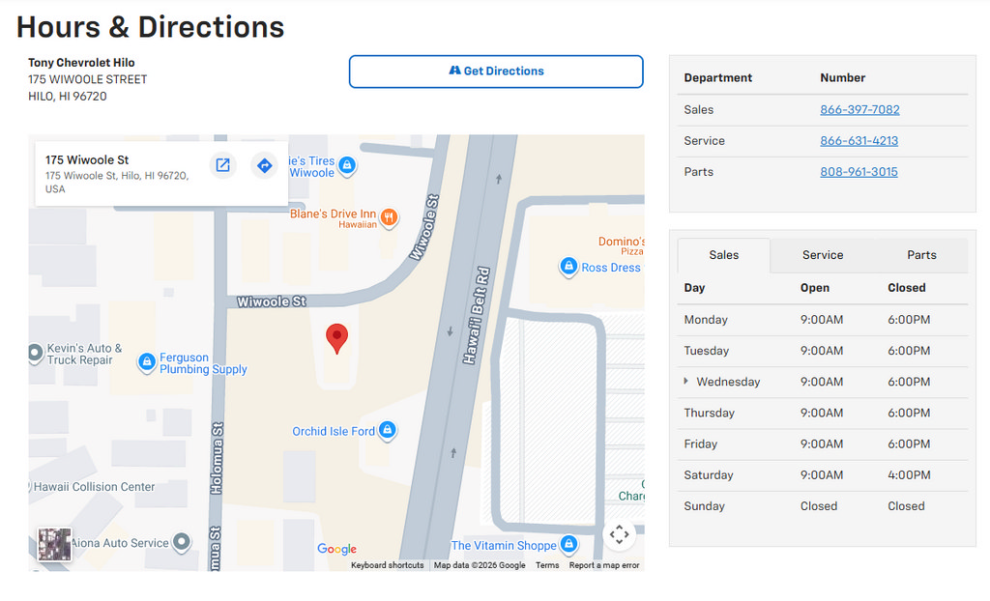Click blue directions diamond icon in address card
The image size is (990, 601).
(x=265, y=165)
